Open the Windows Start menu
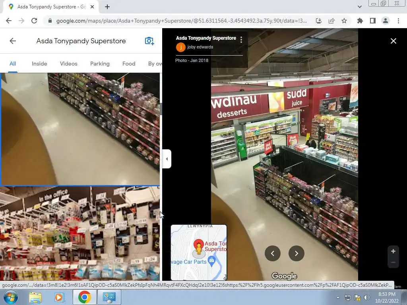 pos(11,297)
